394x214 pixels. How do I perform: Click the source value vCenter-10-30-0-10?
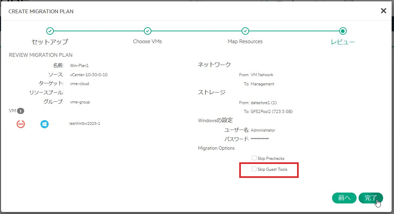click(89, 75)
